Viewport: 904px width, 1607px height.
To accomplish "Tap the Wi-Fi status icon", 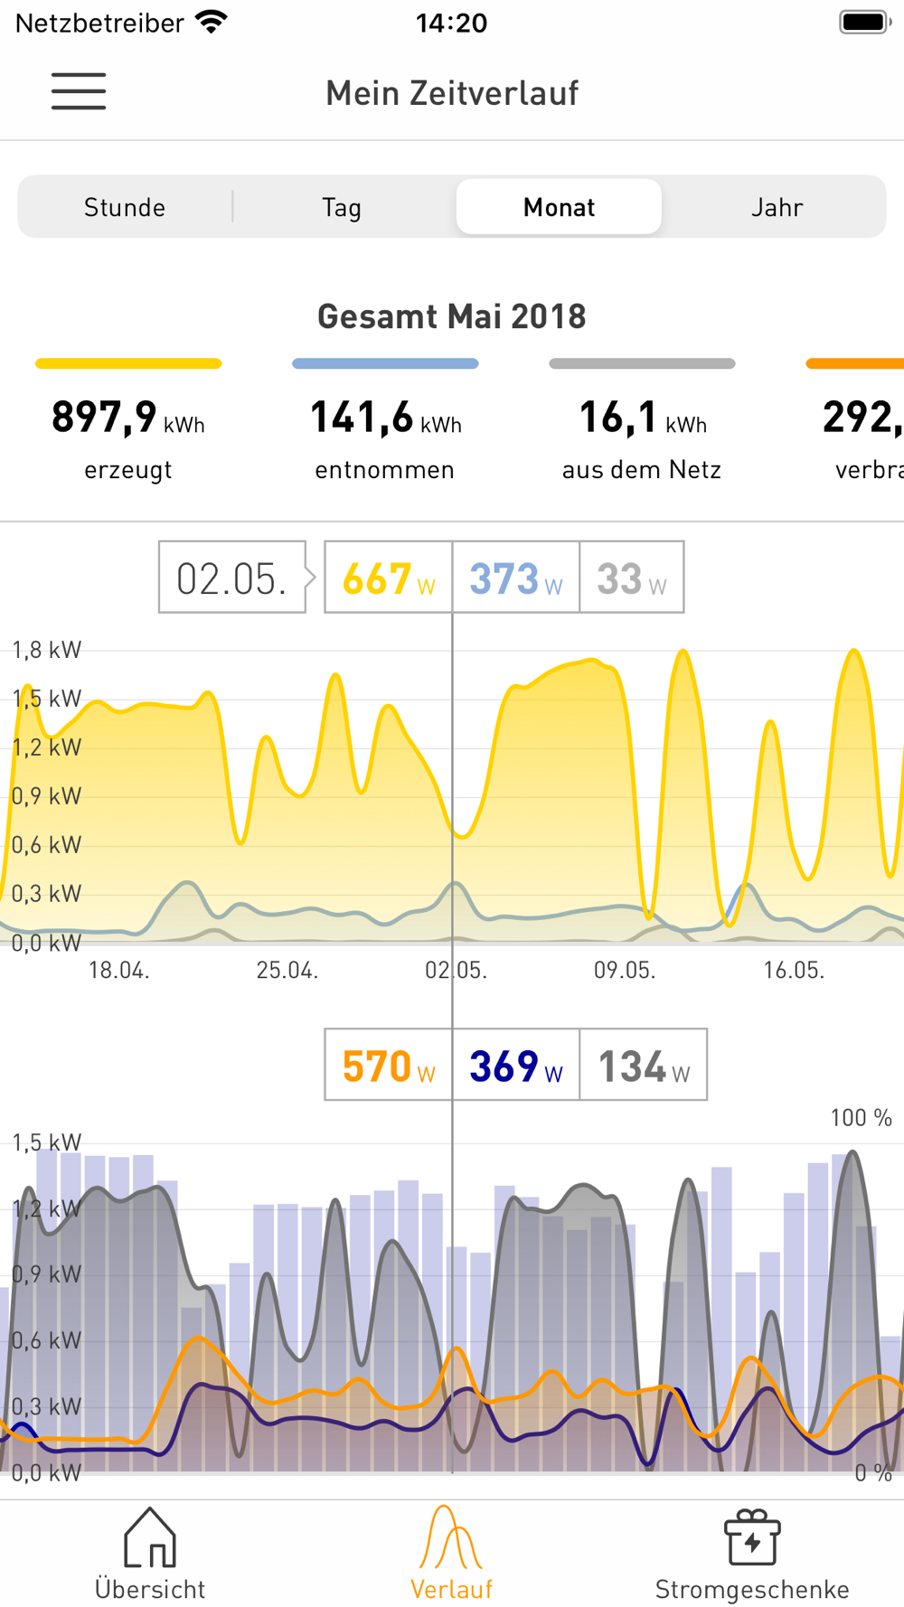I will click(x=212, y=22).
